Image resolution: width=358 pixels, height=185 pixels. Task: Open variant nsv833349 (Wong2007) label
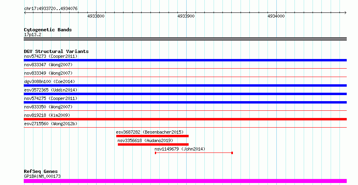[x=48, y=73]
